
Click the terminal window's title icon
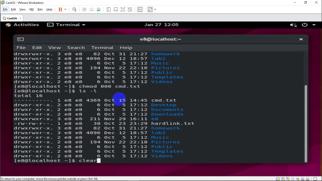(x=21, y=39)
